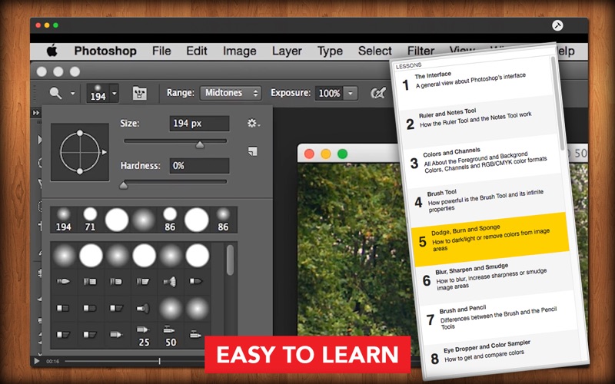Play the tutorial video
Viewport: 615px width, 384px height.
(36, 361)
